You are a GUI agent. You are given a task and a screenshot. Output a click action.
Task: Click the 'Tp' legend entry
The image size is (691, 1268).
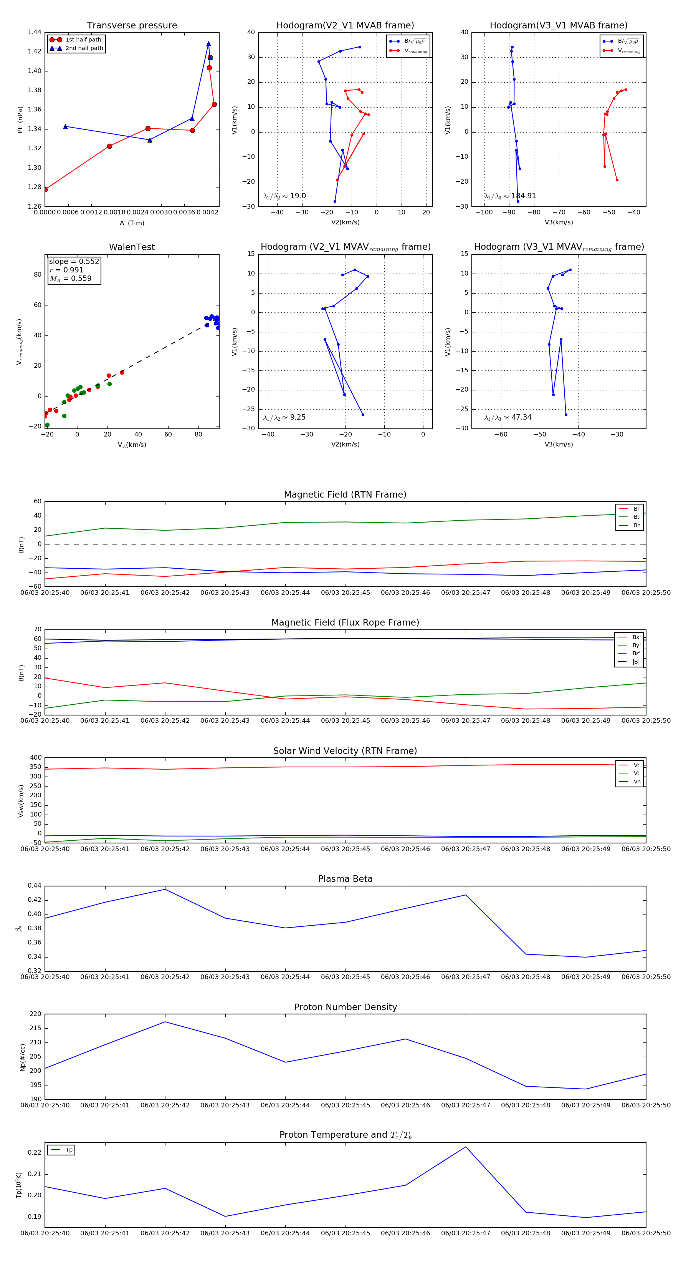[x=61, y=1150]
